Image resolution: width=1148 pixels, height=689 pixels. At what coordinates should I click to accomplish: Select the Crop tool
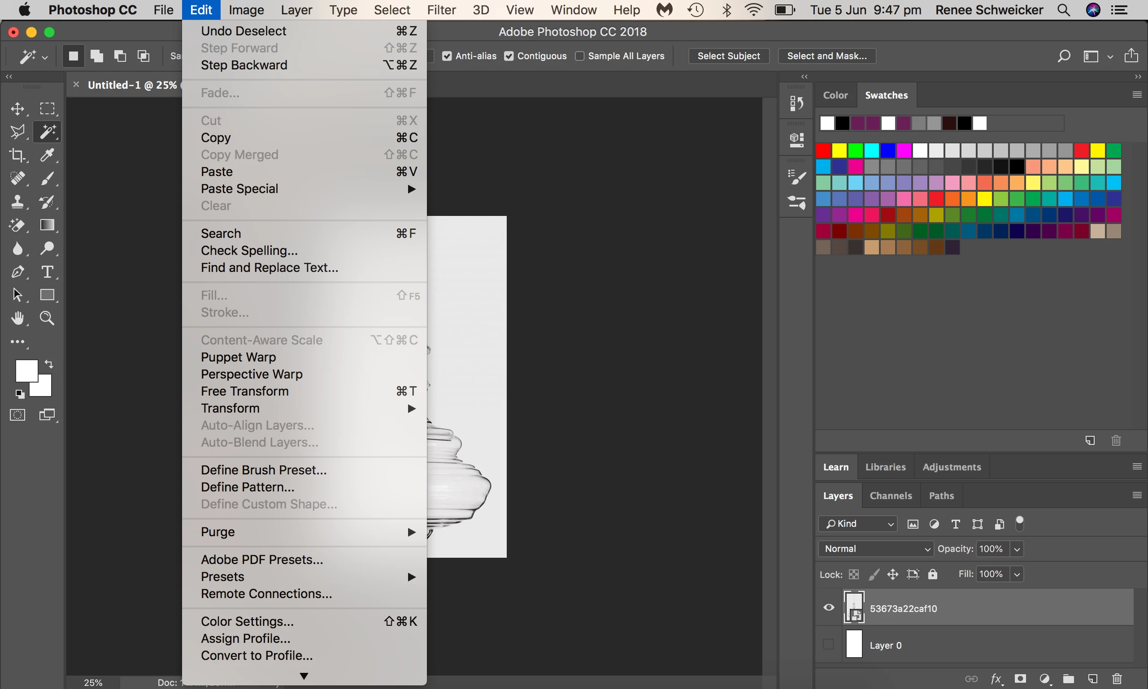[17, 155]
